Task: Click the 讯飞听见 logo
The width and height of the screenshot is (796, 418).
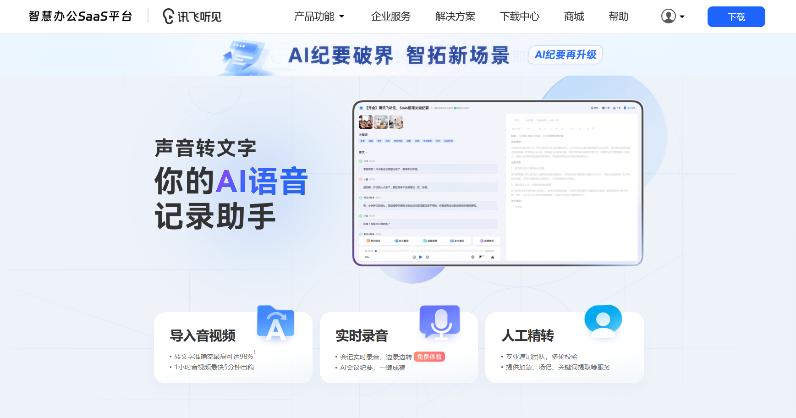Action: (x=192, y=16)
